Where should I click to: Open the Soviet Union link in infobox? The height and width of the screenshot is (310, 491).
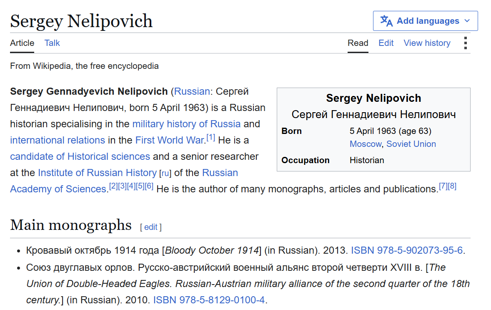[x=411, y=144]
